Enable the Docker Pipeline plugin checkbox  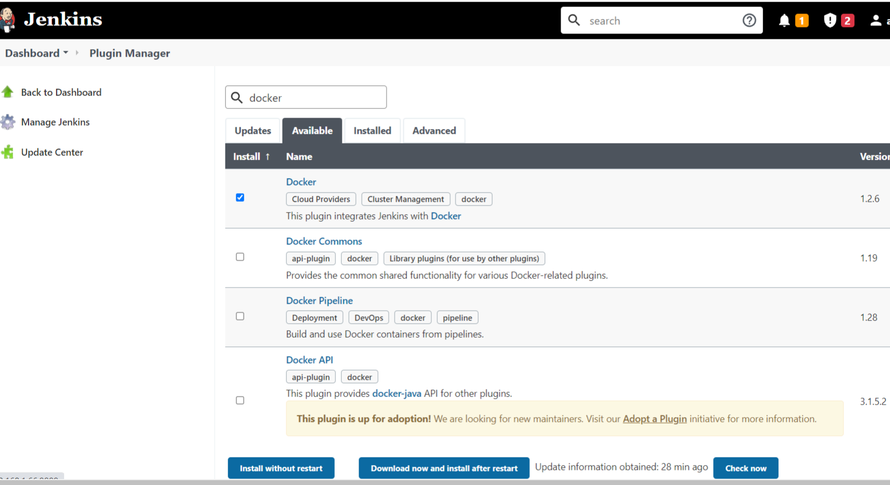coord(240,316)
